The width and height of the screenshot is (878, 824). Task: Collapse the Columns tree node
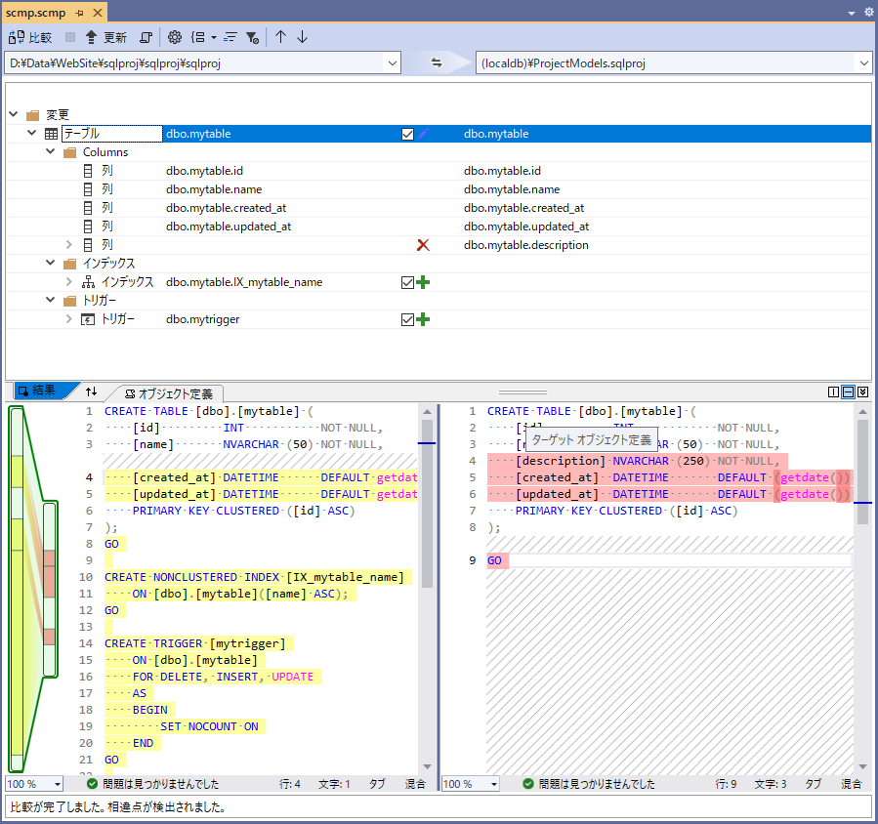click(50, 152)
